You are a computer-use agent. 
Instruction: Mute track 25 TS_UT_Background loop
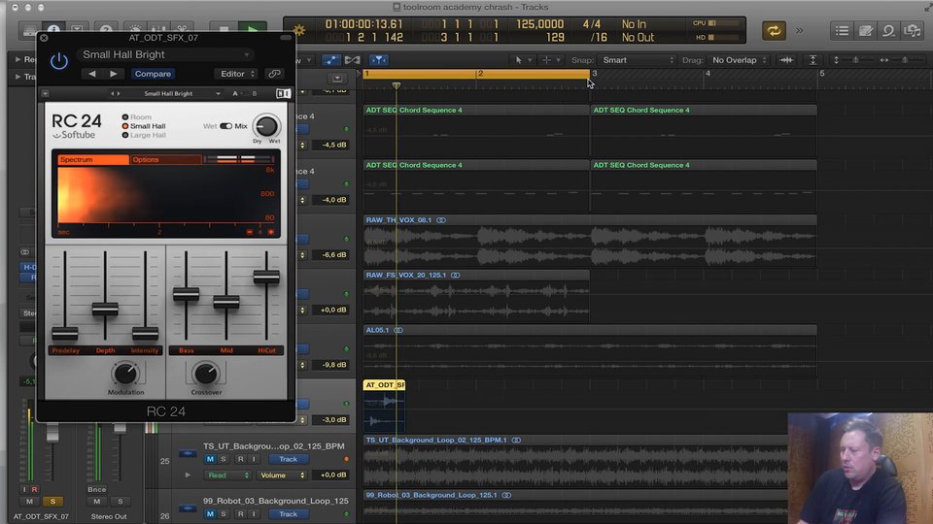[210, 459]
